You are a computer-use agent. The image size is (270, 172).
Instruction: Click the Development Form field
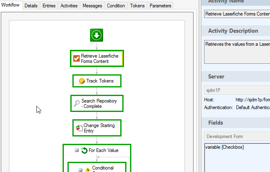237,136
